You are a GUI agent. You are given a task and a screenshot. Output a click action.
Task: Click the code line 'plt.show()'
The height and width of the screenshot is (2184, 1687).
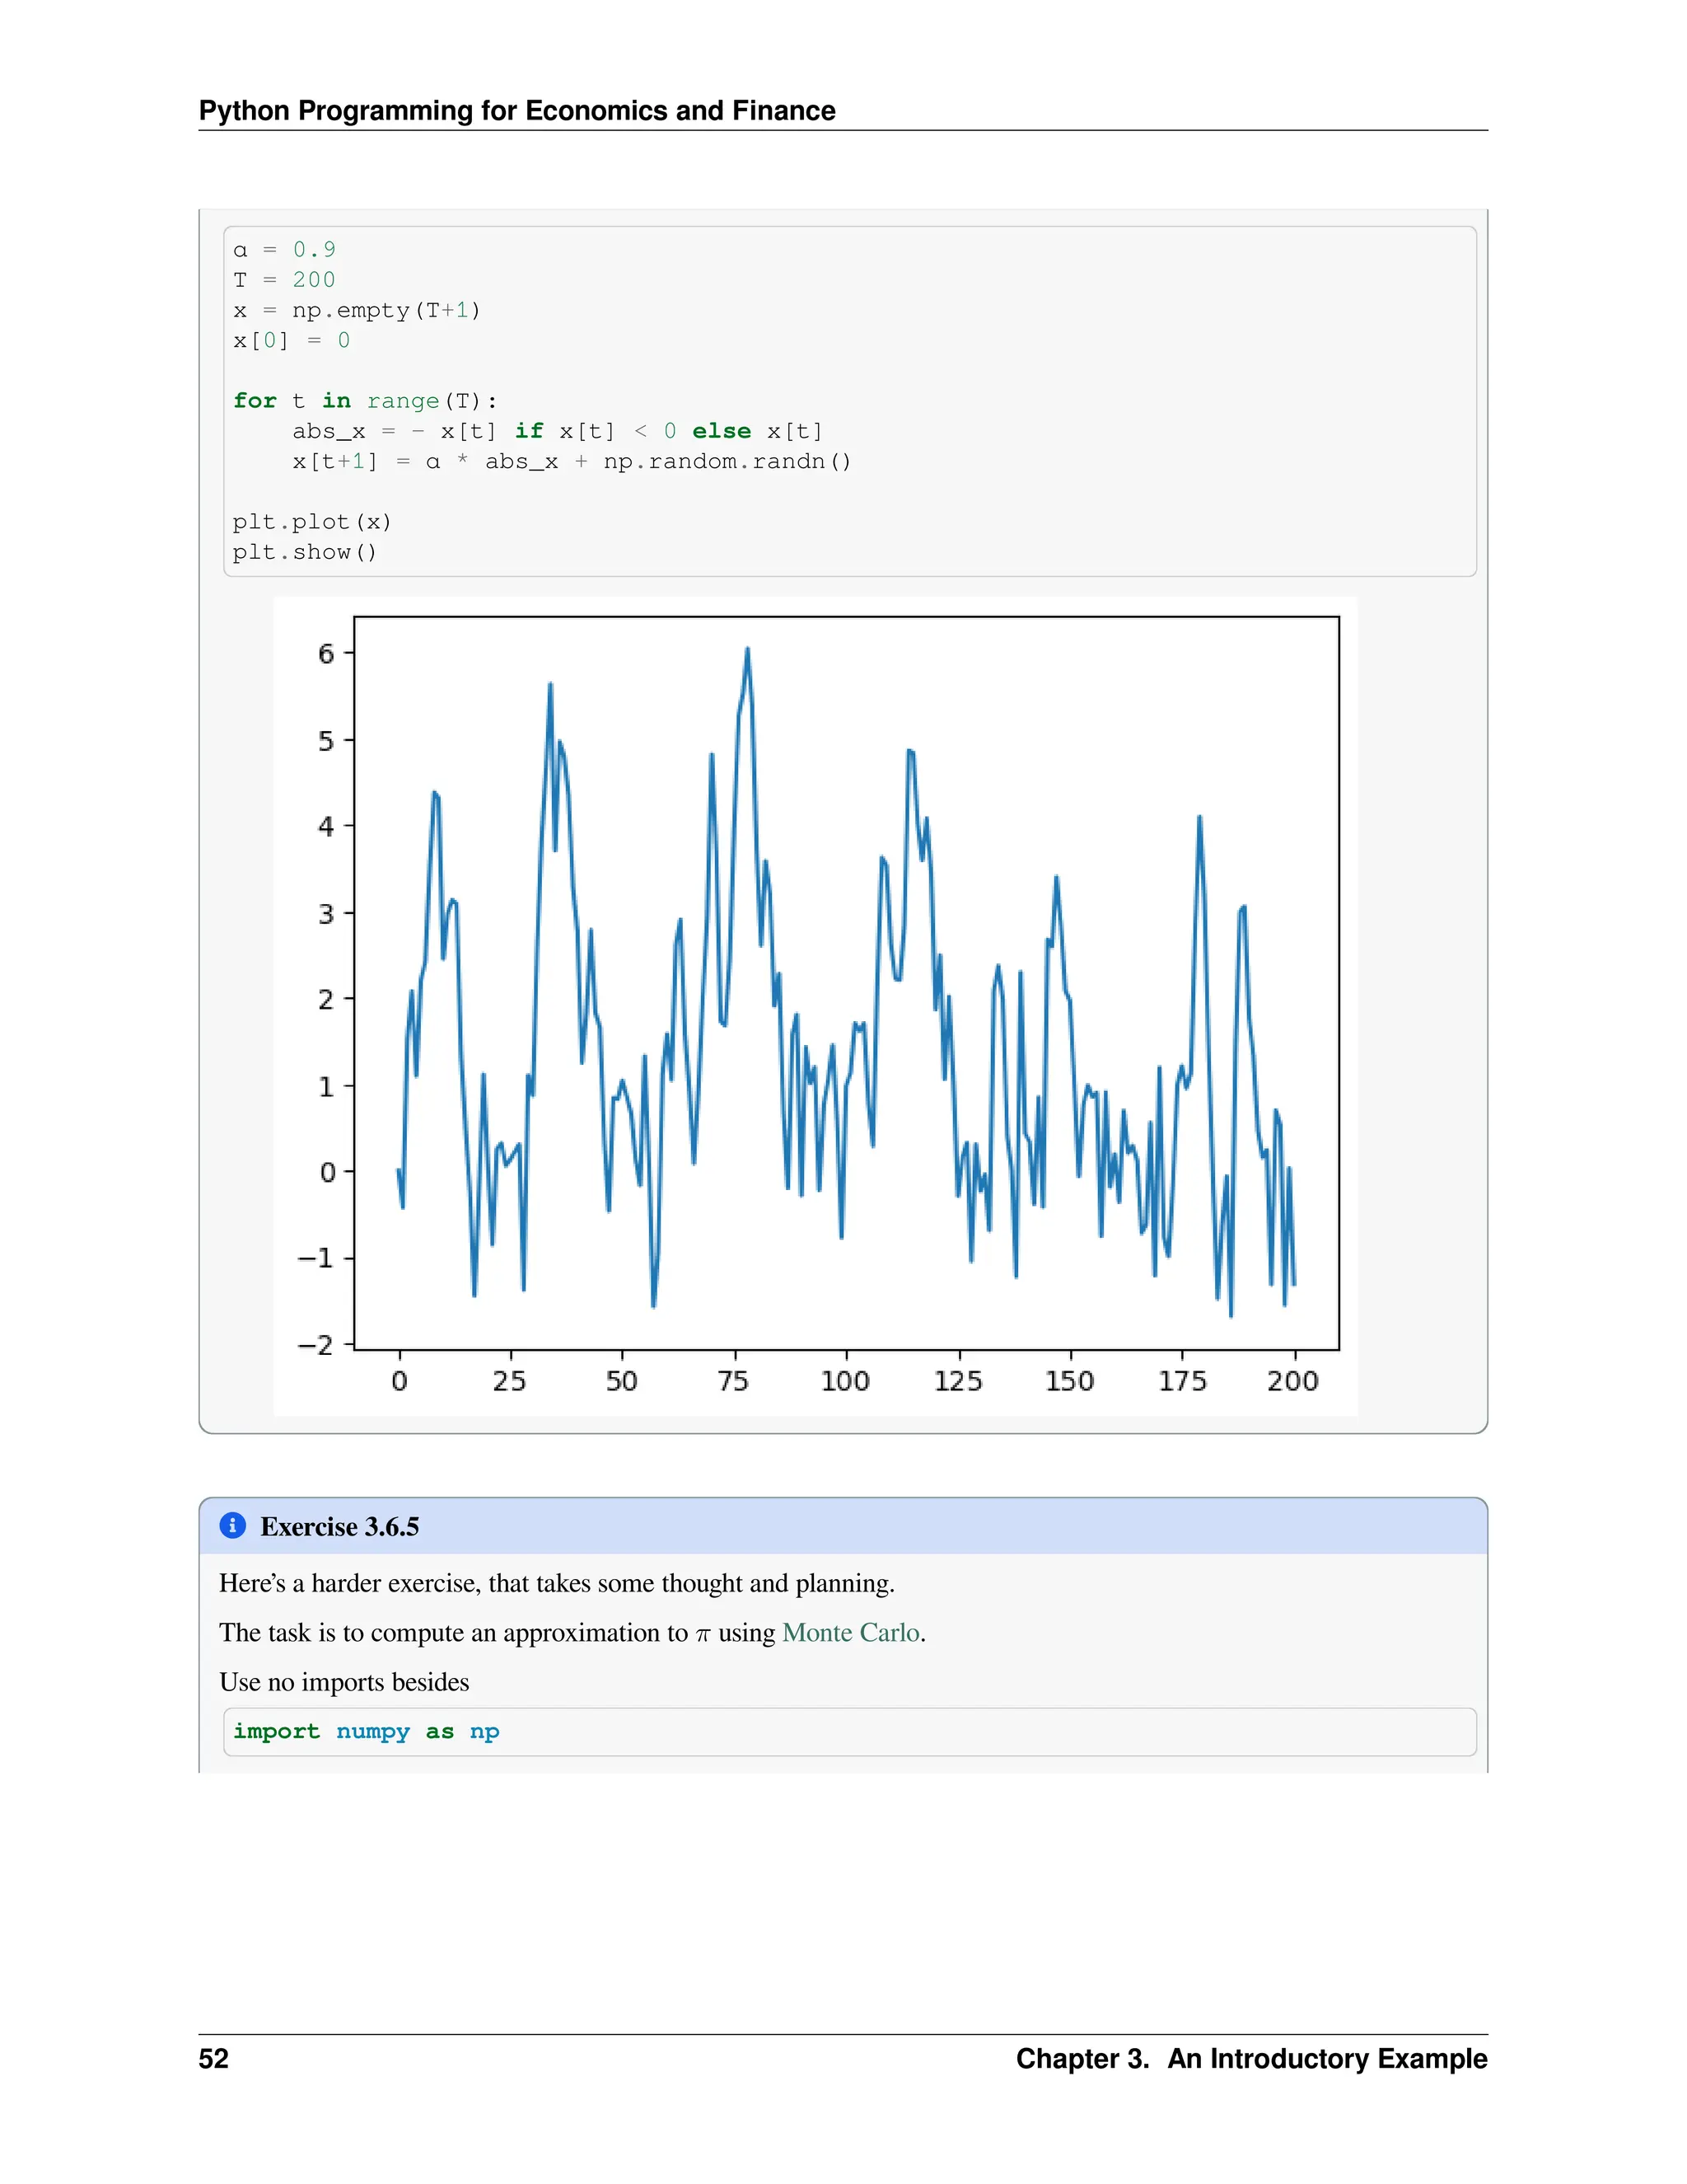pyautogui.click(x=305, y=552)
